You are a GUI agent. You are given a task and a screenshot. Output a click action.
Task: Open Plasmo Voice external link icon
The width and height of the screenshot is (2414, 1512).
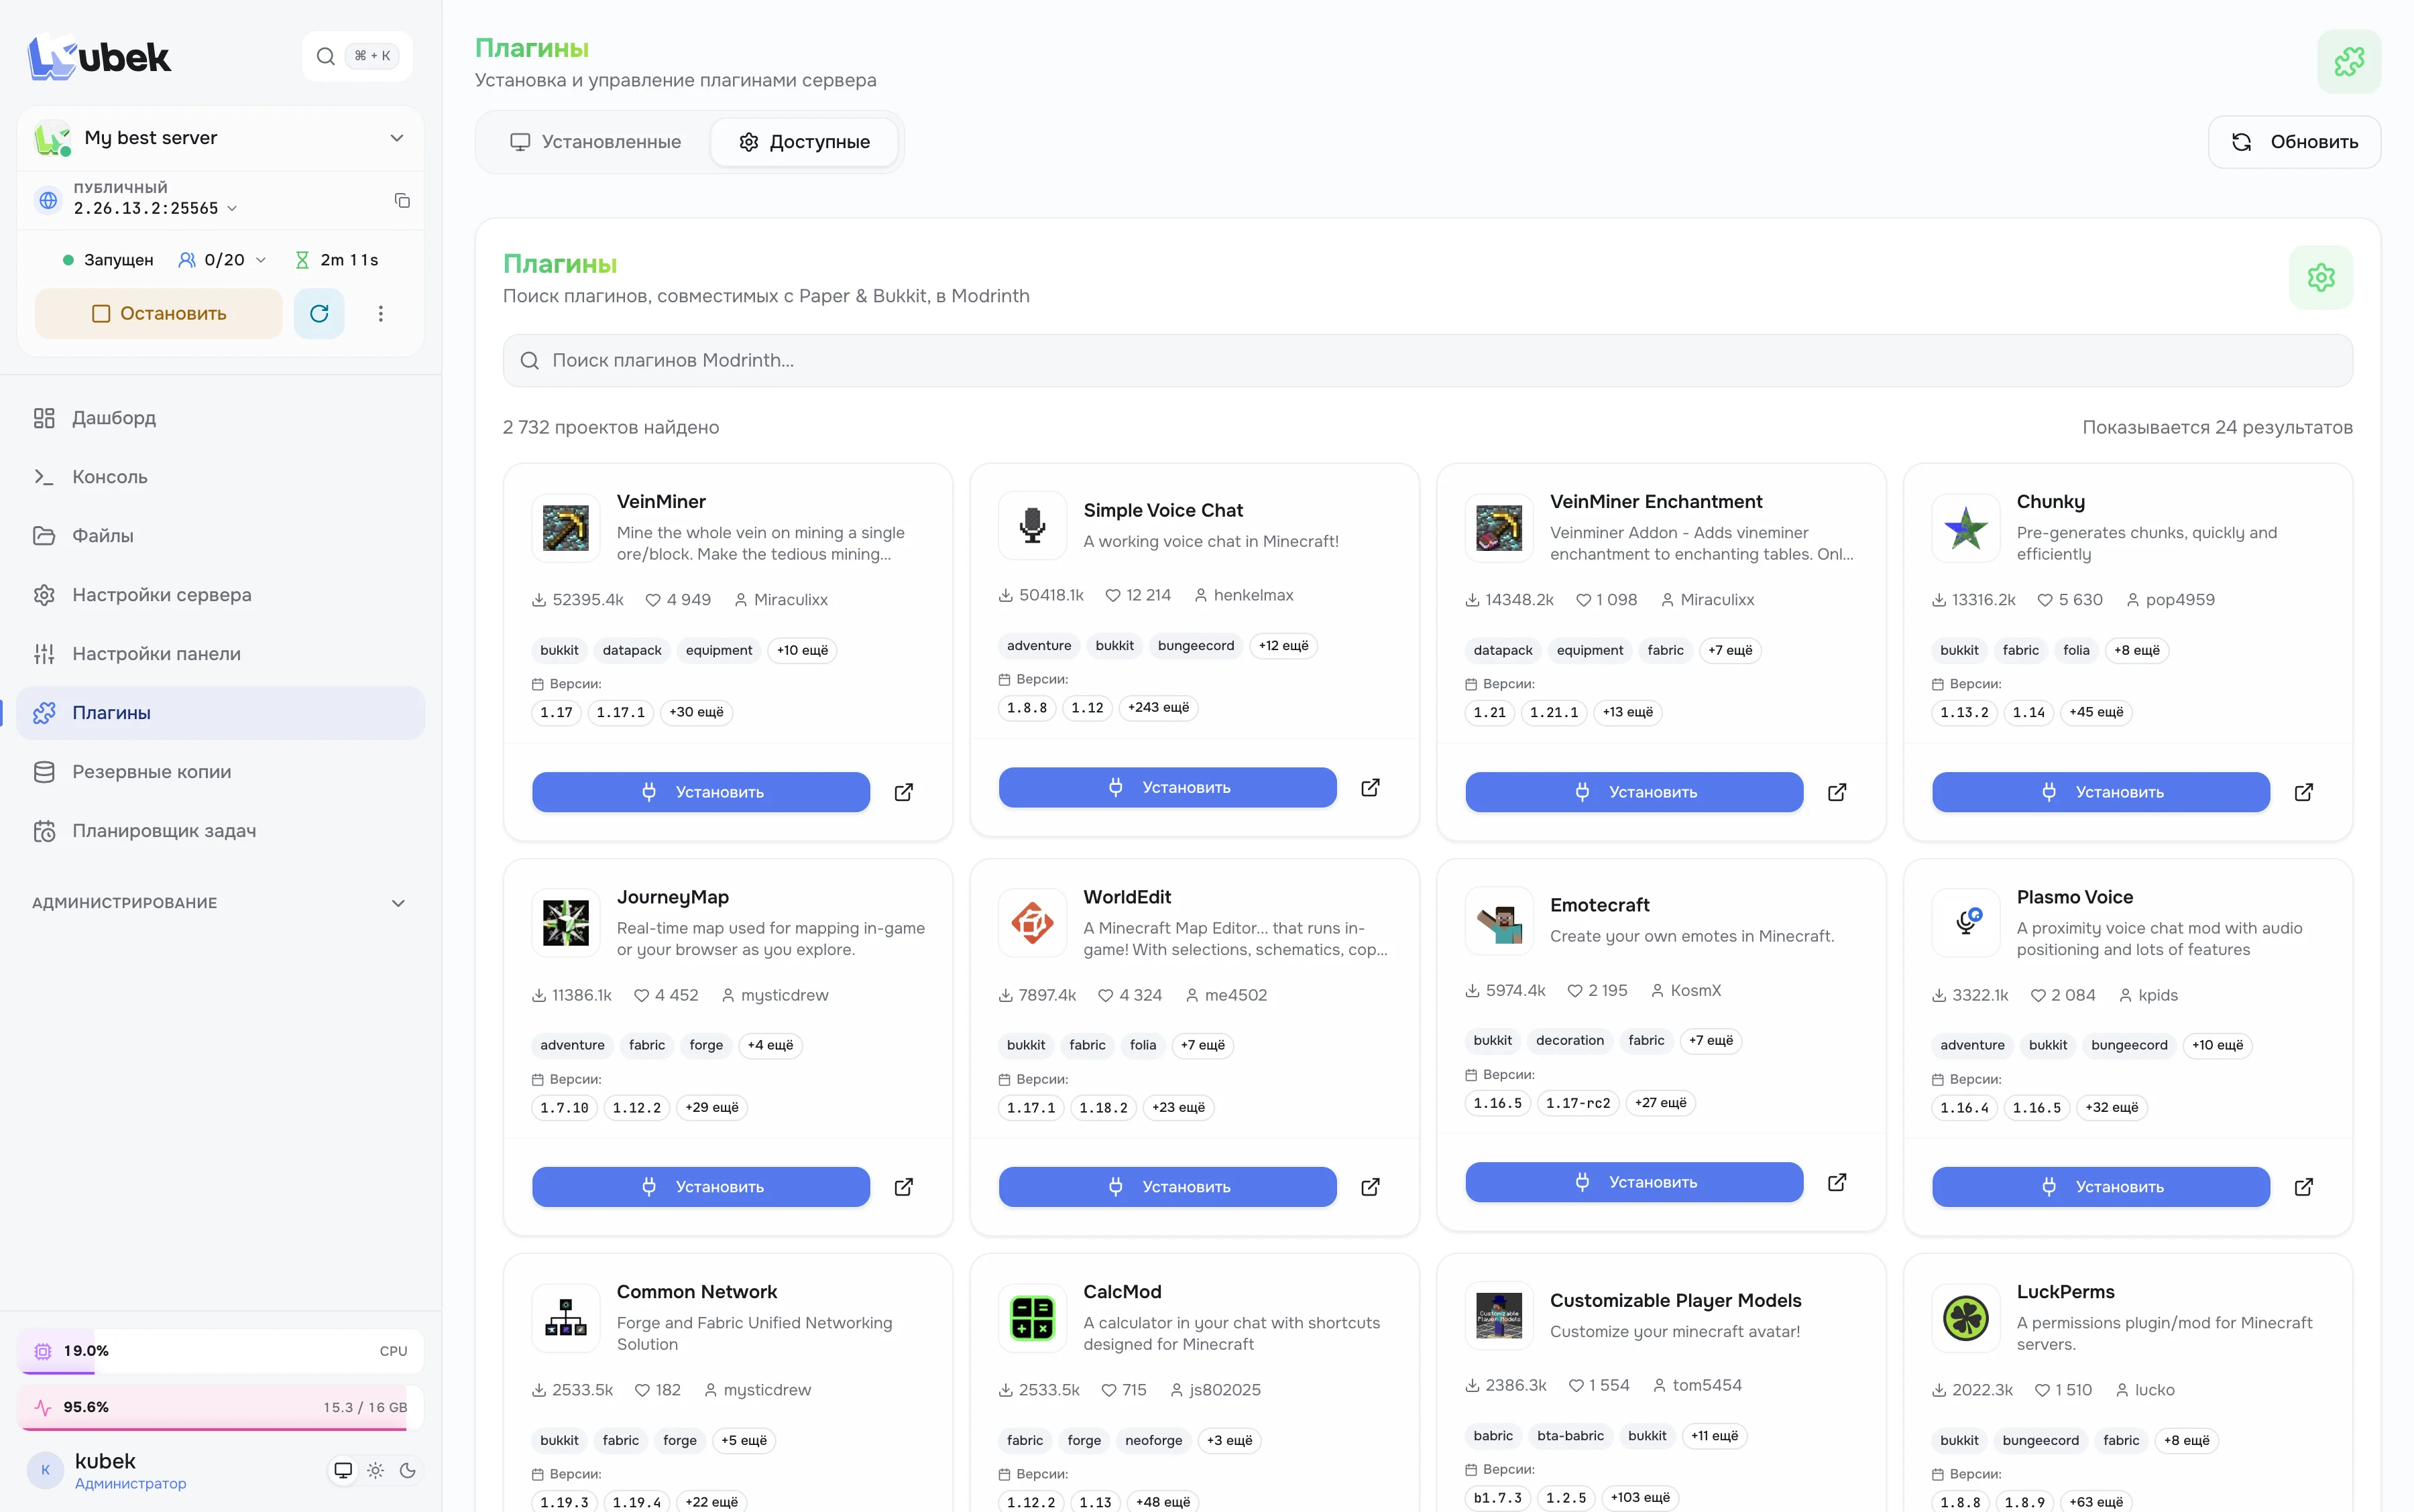point(2304,1187)
